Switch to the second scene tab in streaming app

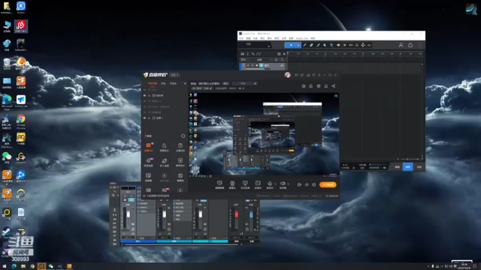164,83
